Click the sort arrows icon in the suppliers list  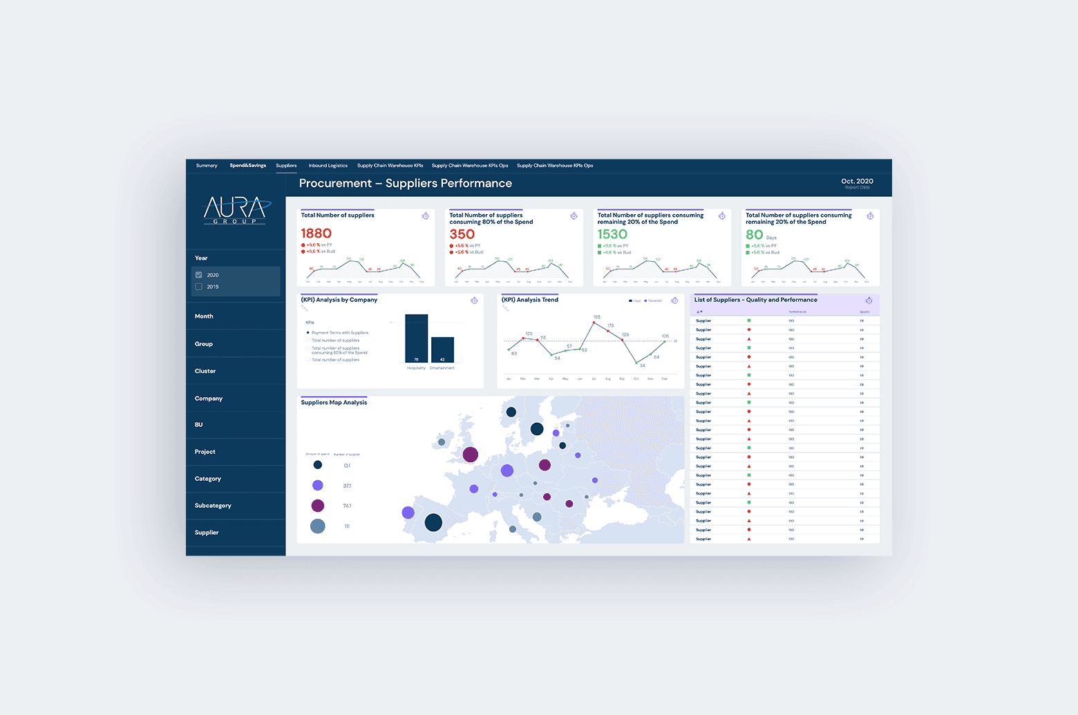pos(699,312)
